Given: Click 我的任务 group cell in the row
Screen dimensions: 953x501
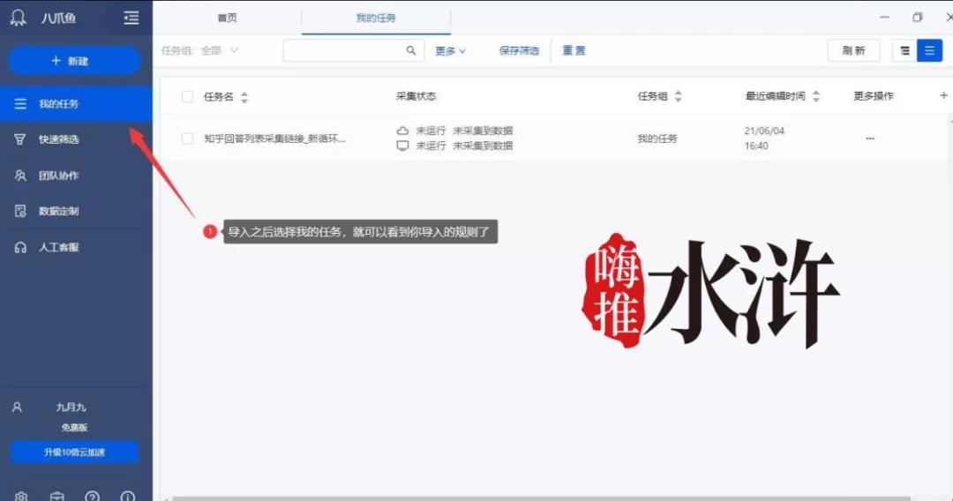Looking at the screenshot, I should click(657, 138).
